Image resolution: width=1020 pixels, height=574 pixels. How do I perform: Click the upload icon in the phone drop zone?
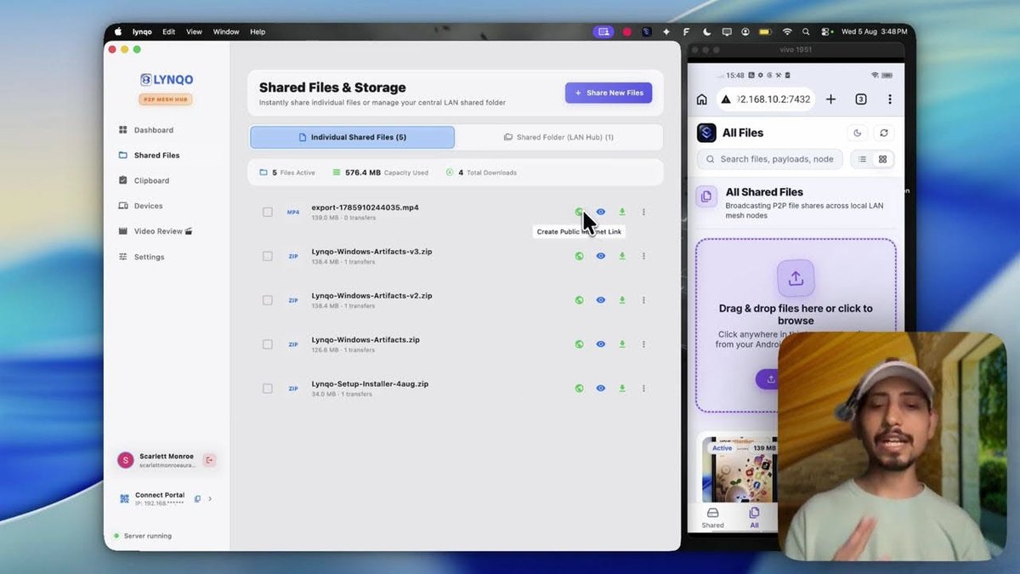click(x=796, y=278)
